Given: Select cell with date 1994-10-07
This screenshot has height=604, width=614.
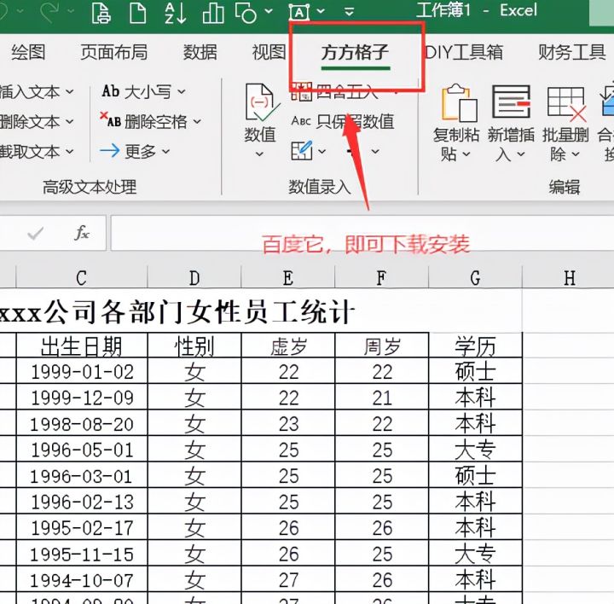Looking at the screenshot, I should 82,580.
